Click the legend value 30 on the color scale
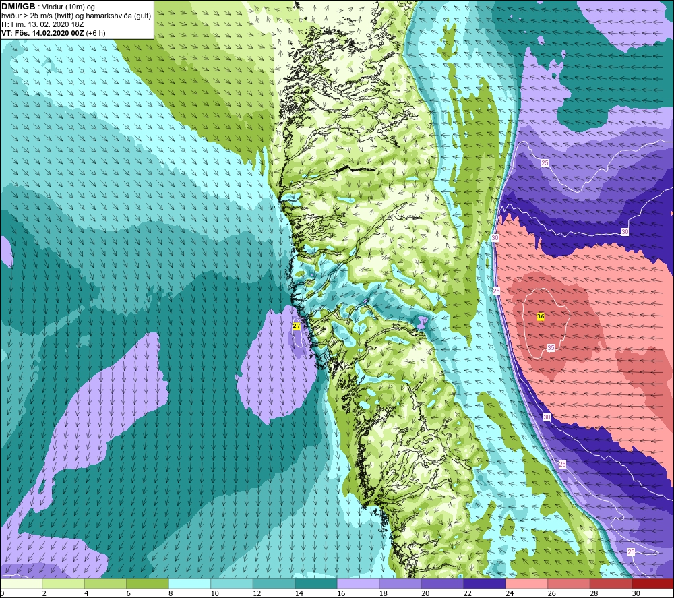The image size is (674, 598). click(x=636, y=593)
